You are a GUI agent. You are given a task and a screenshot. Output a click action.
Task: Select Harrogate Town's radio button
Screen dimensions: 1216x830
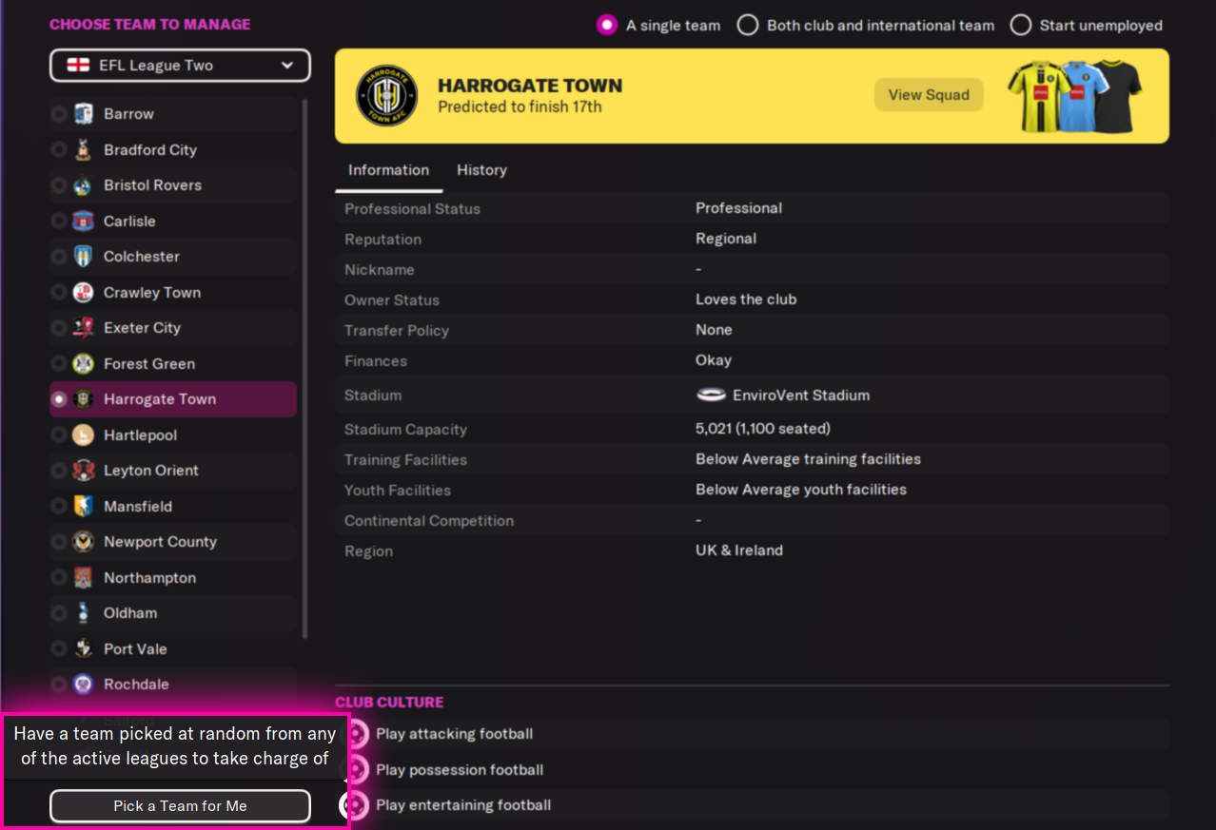59,399
